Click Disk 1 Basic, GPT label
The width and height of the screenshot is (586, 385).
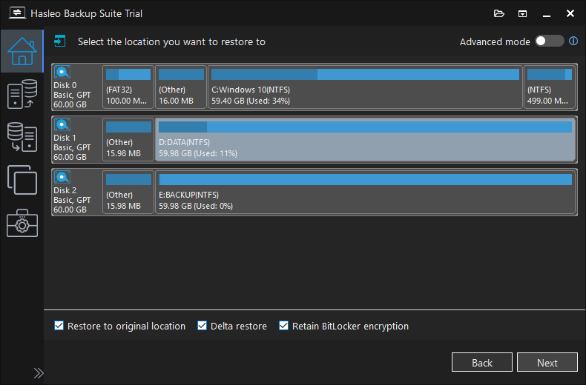[72, 147]
